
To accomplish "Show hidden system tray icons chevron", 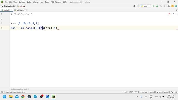I will (137, 97).
